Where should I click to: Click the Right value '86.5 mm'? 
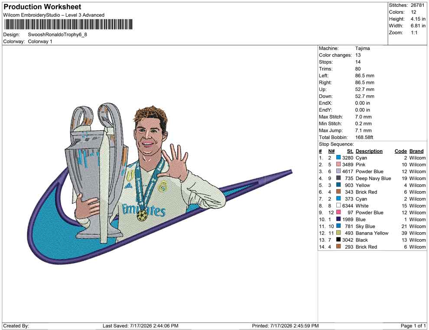point(365,83)
